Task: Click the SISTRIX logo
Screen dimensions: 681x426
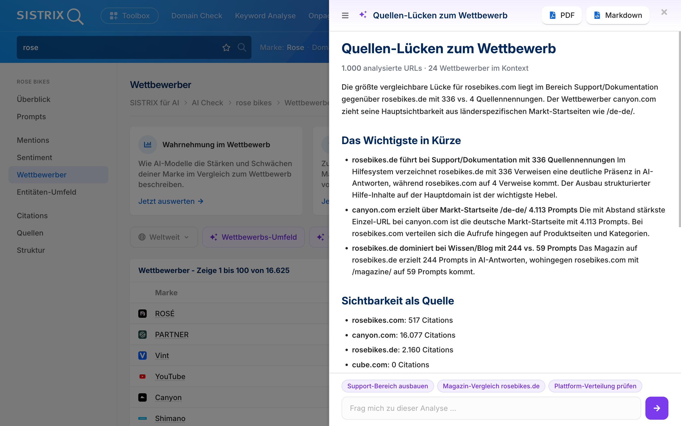Action: pyautogui.click(x=50, y=16)
